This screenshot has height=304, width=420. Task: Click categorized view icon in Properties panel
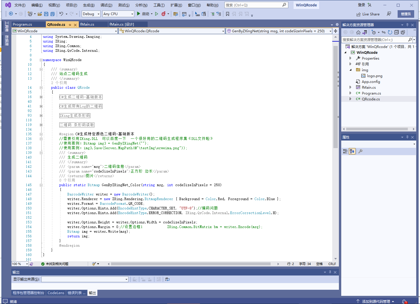(x=345, y=151)
